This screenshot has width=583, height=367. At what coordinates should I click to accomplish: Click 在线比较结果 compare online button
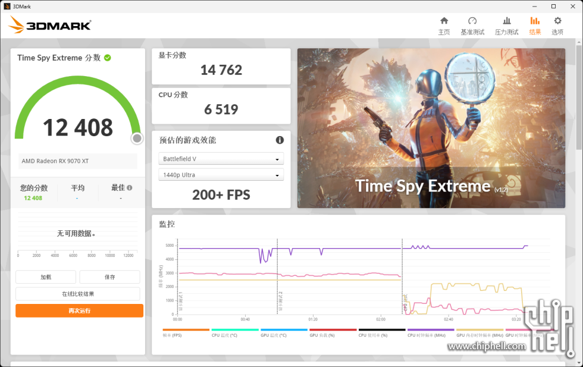(78, 294)
